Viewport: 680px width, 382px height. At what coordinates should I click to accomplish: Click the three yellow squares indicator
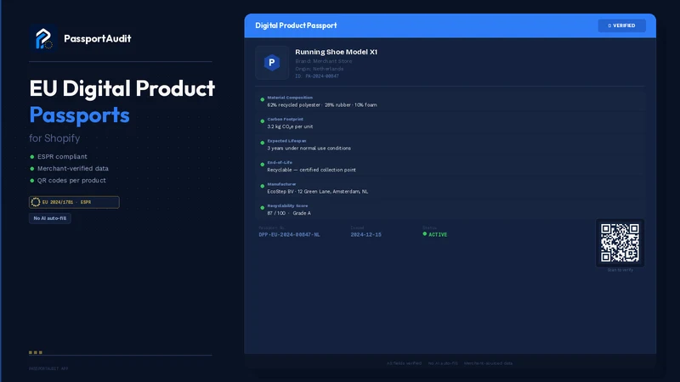tap(36, 352)
